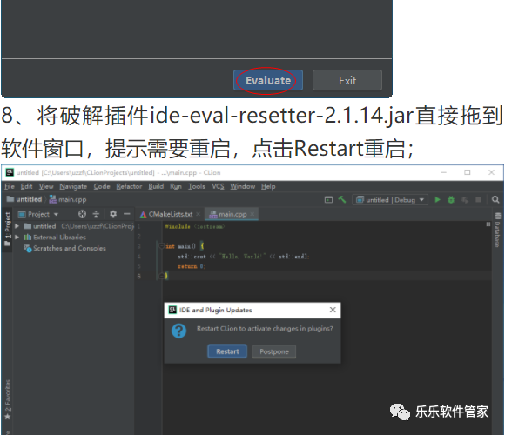
Task: Close the IDE and Plugin Updates dialog
Action: click(x=333, y=310)
